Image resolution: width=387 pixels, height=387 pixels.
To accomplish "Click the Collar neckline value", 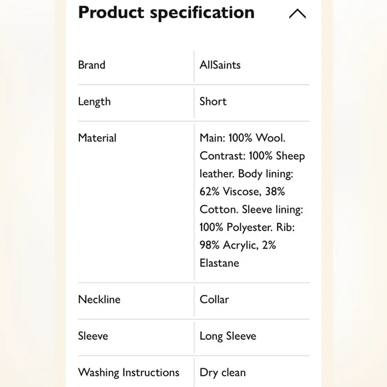I will tap(214, 300).
